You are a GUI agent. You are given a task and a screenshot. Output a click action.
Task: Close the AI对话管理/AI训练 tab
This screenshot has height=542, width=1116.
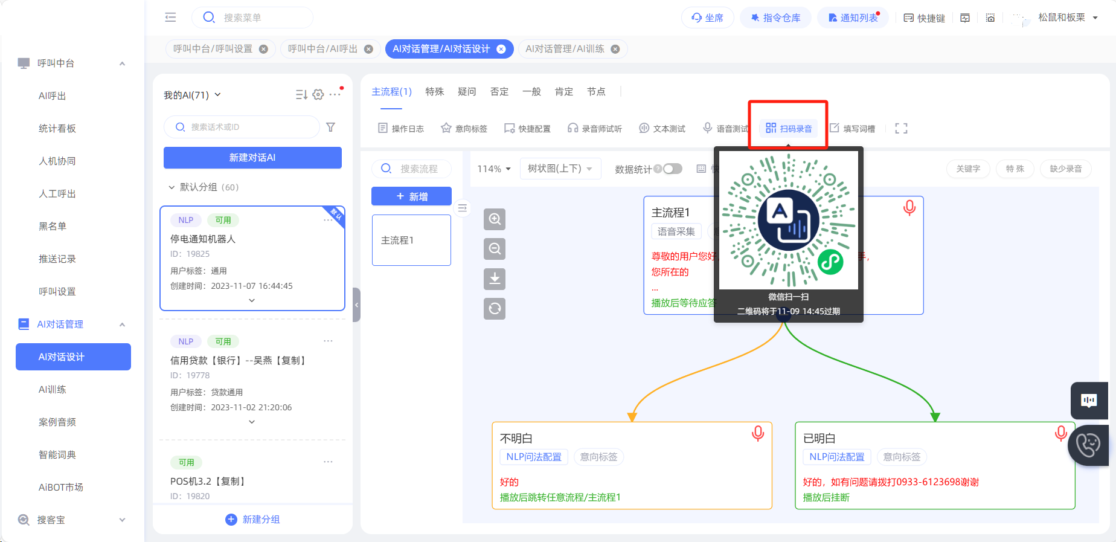coord(615,49)
